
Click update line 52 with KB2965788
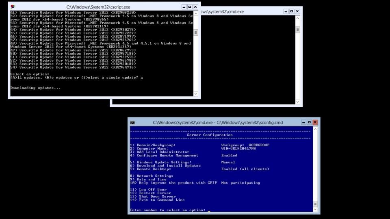click(x=73, y=61)
